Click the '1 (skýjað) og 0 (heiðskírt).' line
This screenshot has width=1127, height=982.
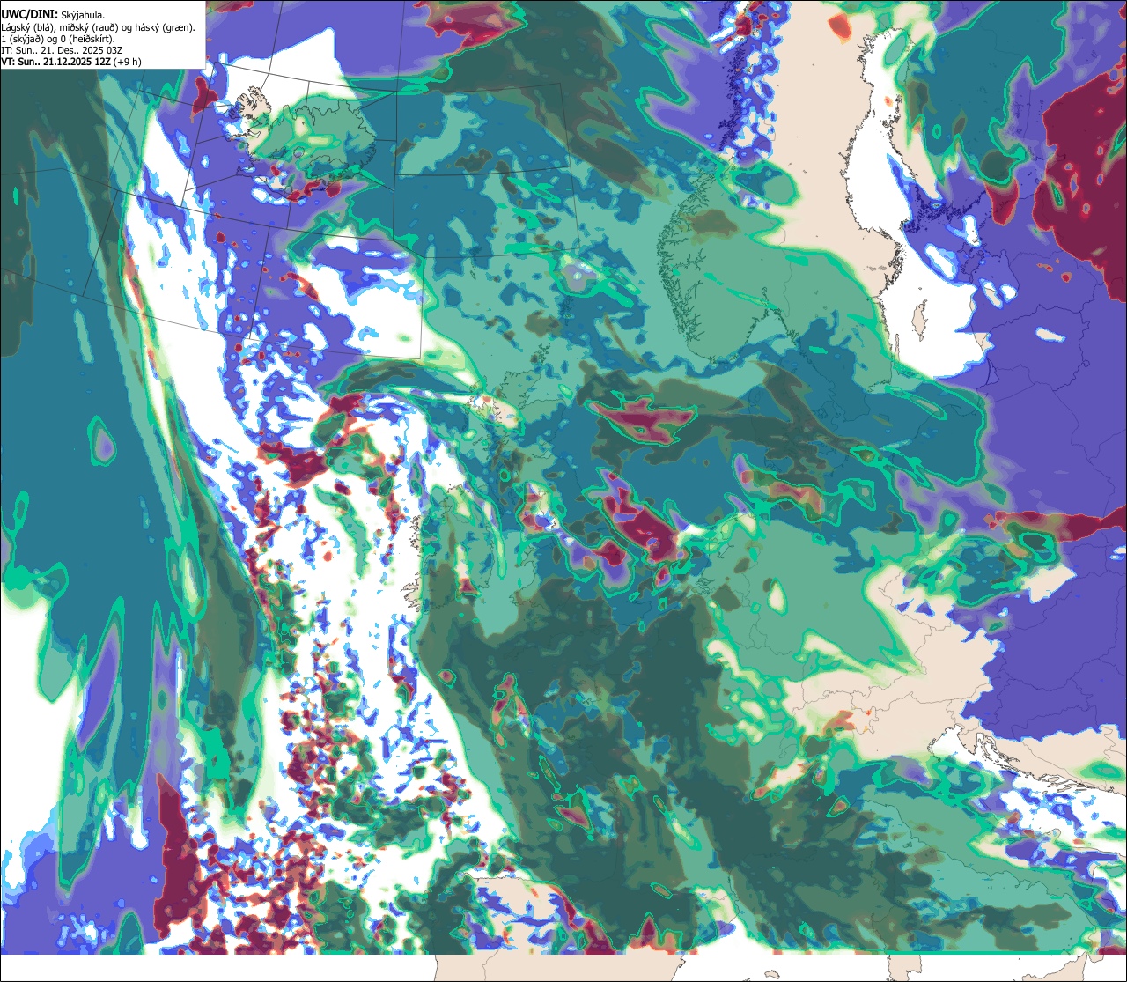tap(58, 39)
